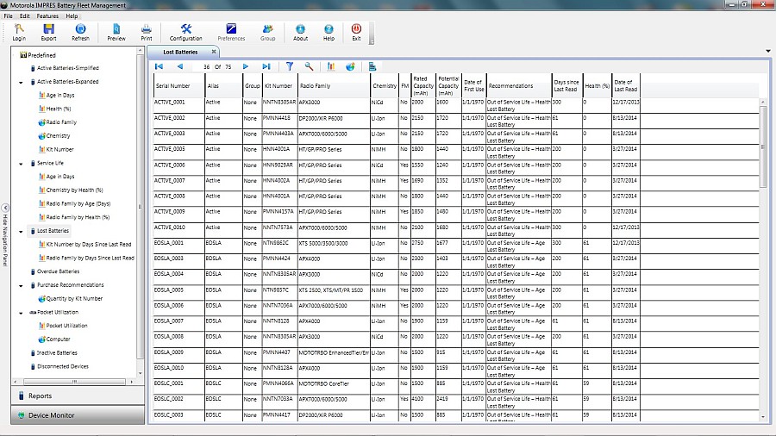Image resolution: width=776 pixels, height=436 pixels.
Task: Open the Preview toolbar icon
Action: [x=116, y=32]
